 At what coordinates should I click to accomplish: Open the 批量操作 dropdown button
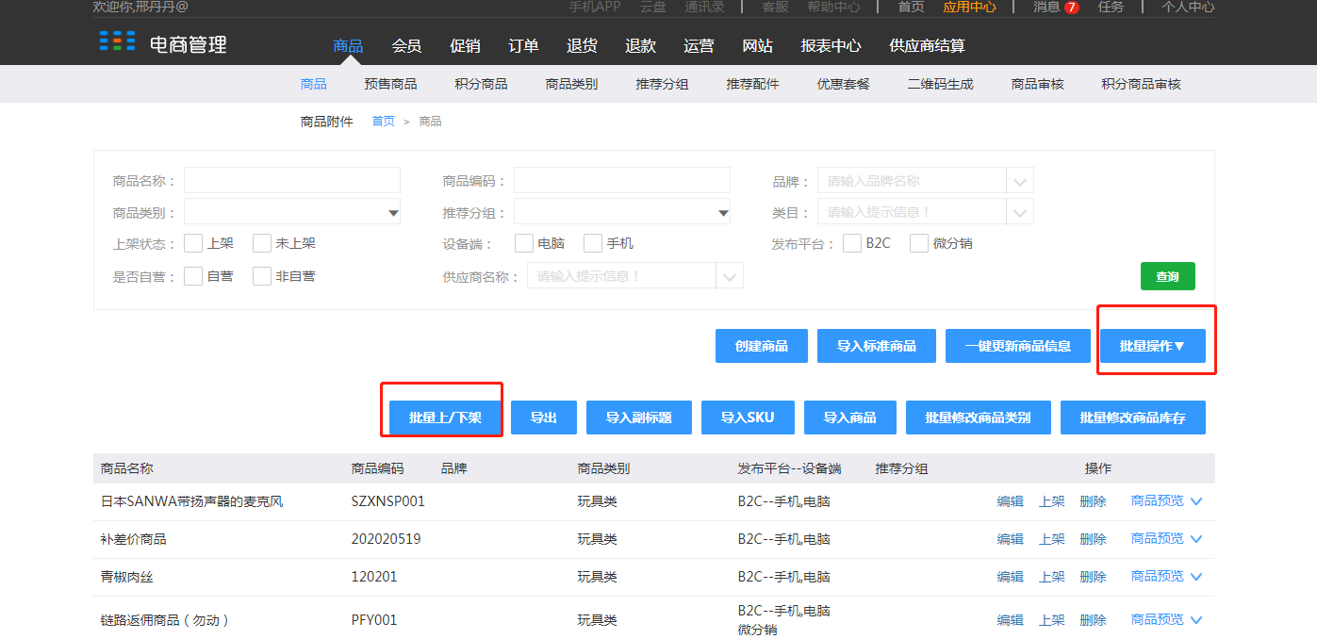1152,346
